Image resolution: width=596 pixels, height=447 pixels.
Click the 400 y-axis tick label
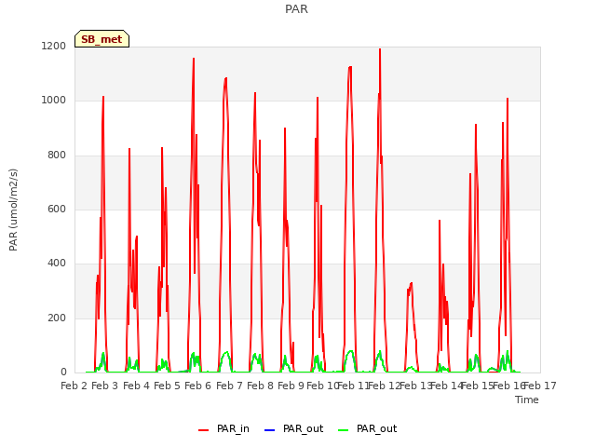[x=57, y=264]
